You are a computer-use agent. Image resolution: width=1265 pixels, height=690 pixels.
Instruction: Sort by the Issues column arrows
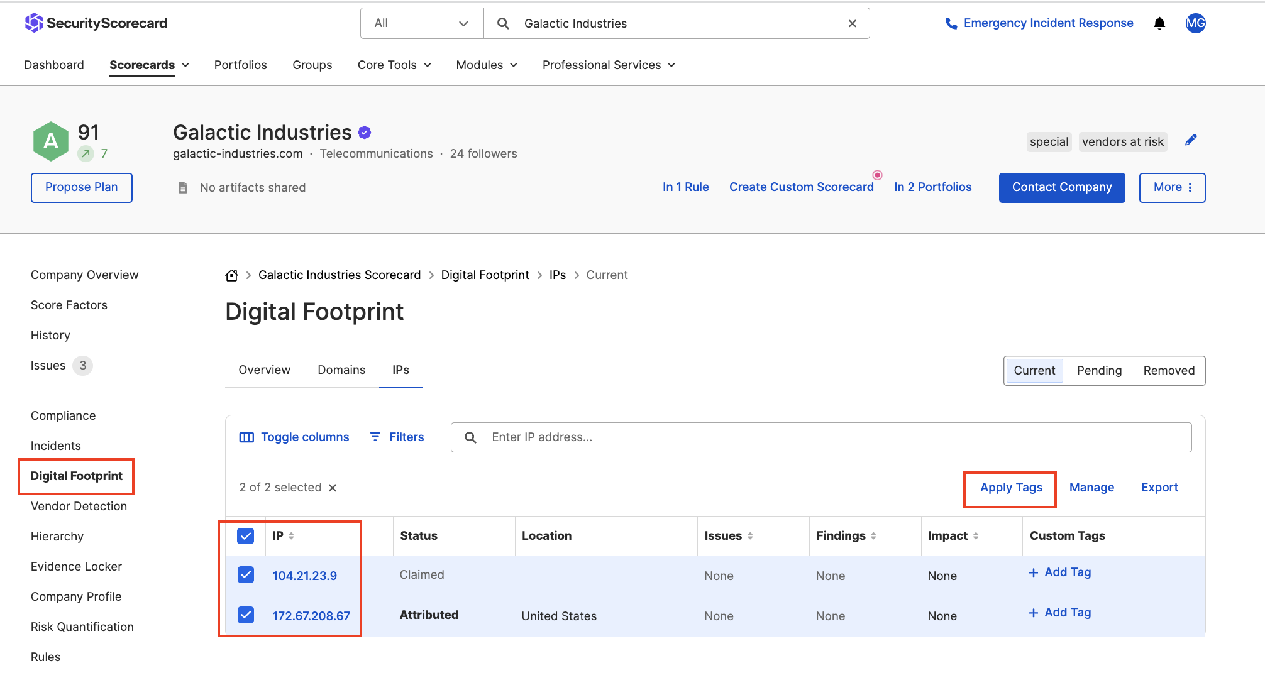(750, 536)
